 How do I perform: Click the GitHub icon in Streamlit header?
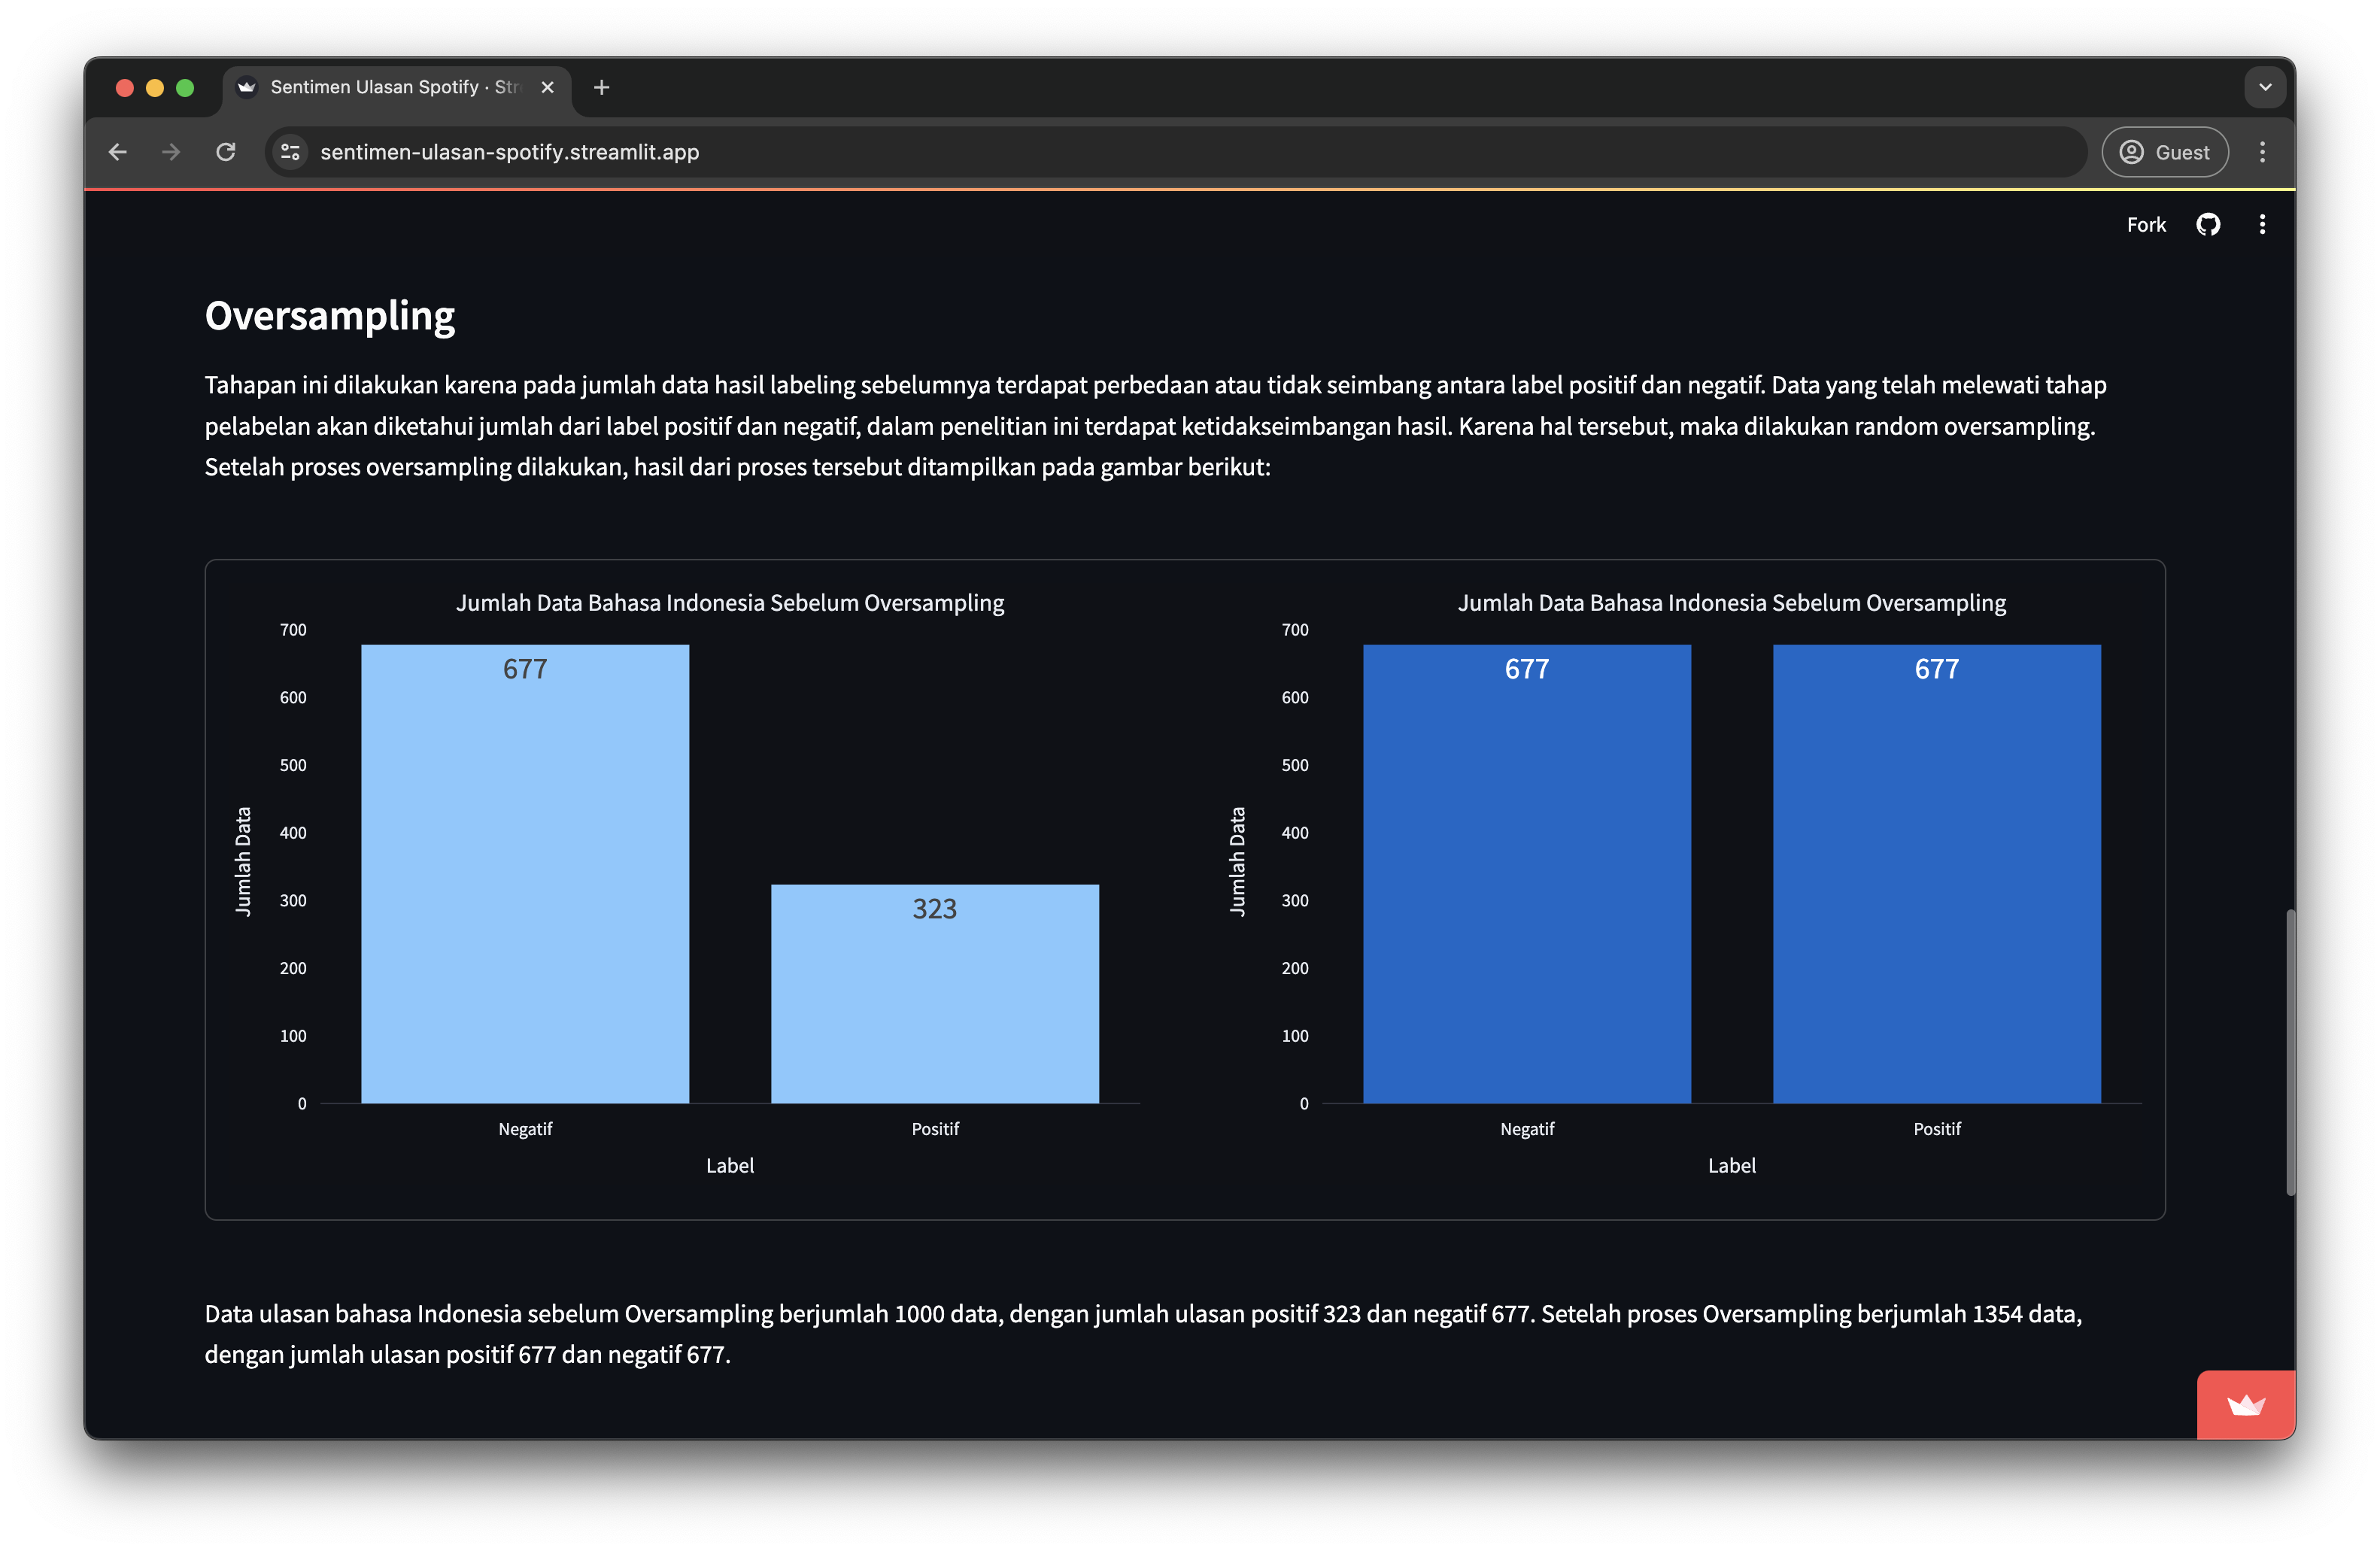[2208, 224]
